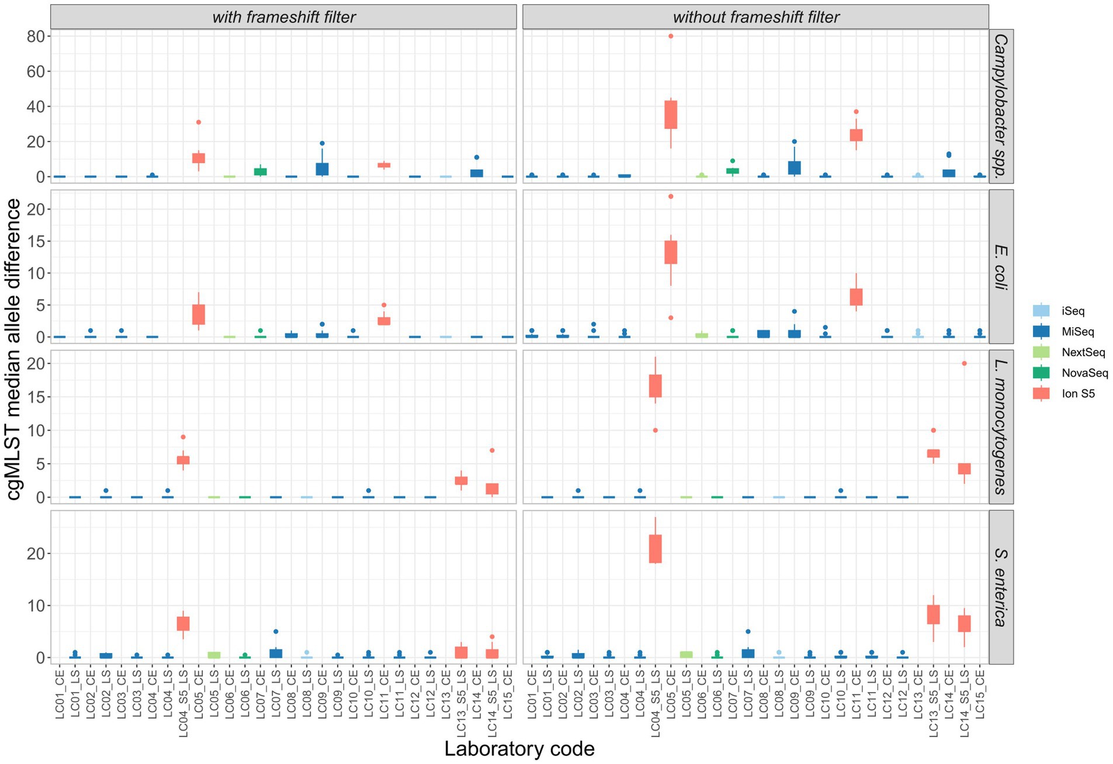
Task: Select the 'NovaSeq' legend label text
Action: coord(1084,373)
